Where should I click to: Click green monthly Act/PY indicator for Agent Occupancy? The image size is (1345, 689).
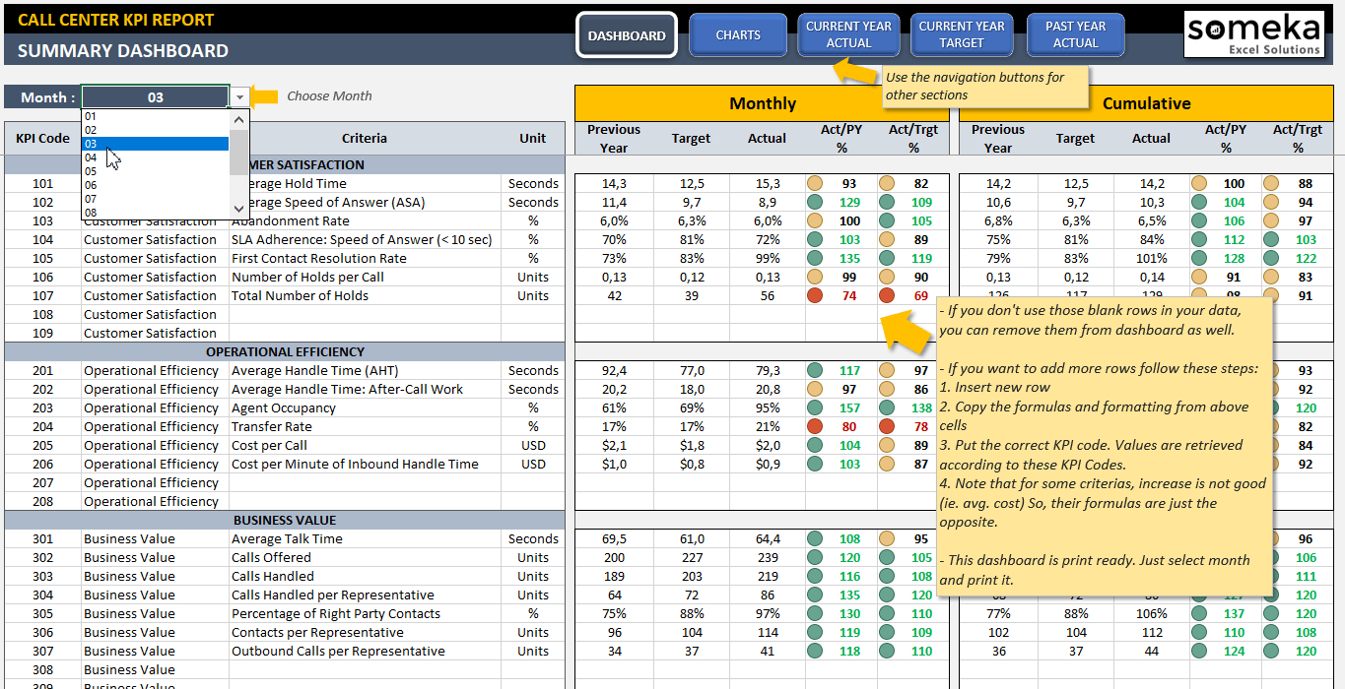[815, 407]
